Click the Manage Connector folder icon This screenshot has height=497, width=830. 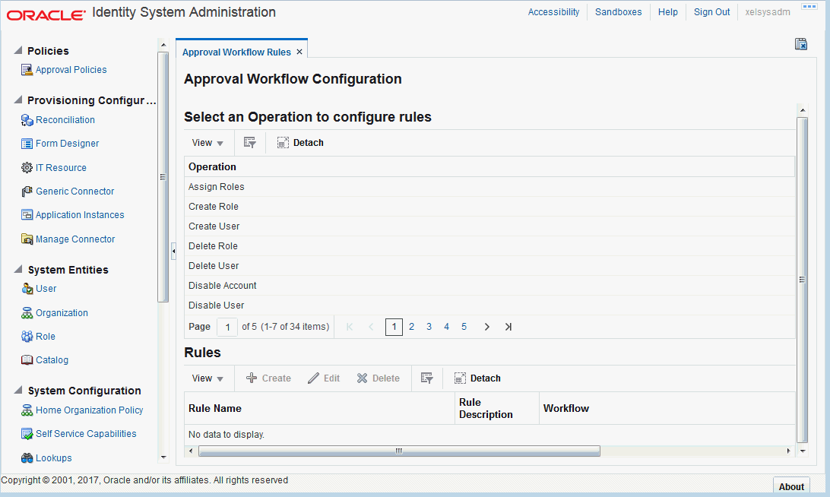pyautogui.click(x=27, y=239)
